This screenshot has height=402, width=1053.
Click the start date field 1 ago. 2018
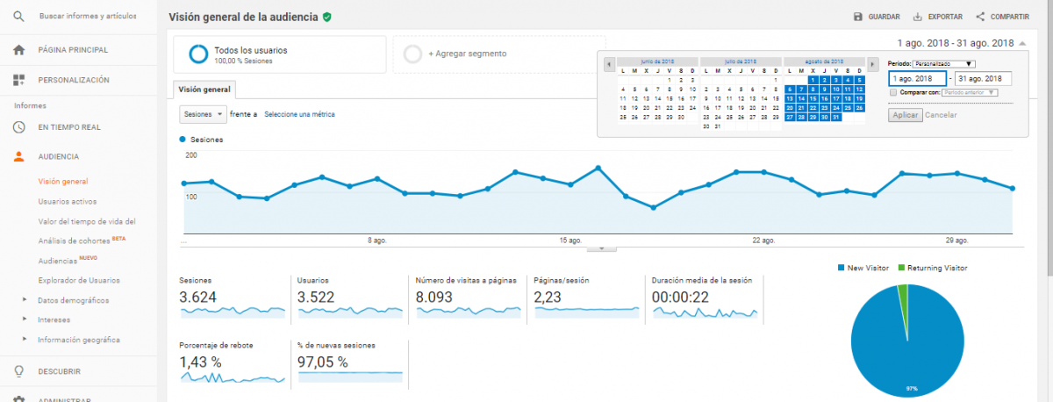coord(916,79)
